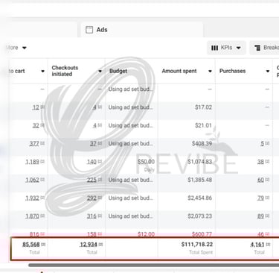Click the Ads tab window icon

coord(89,30)
